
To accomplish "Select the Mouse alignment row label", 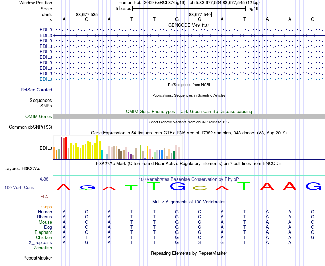I will coord(45,222).
